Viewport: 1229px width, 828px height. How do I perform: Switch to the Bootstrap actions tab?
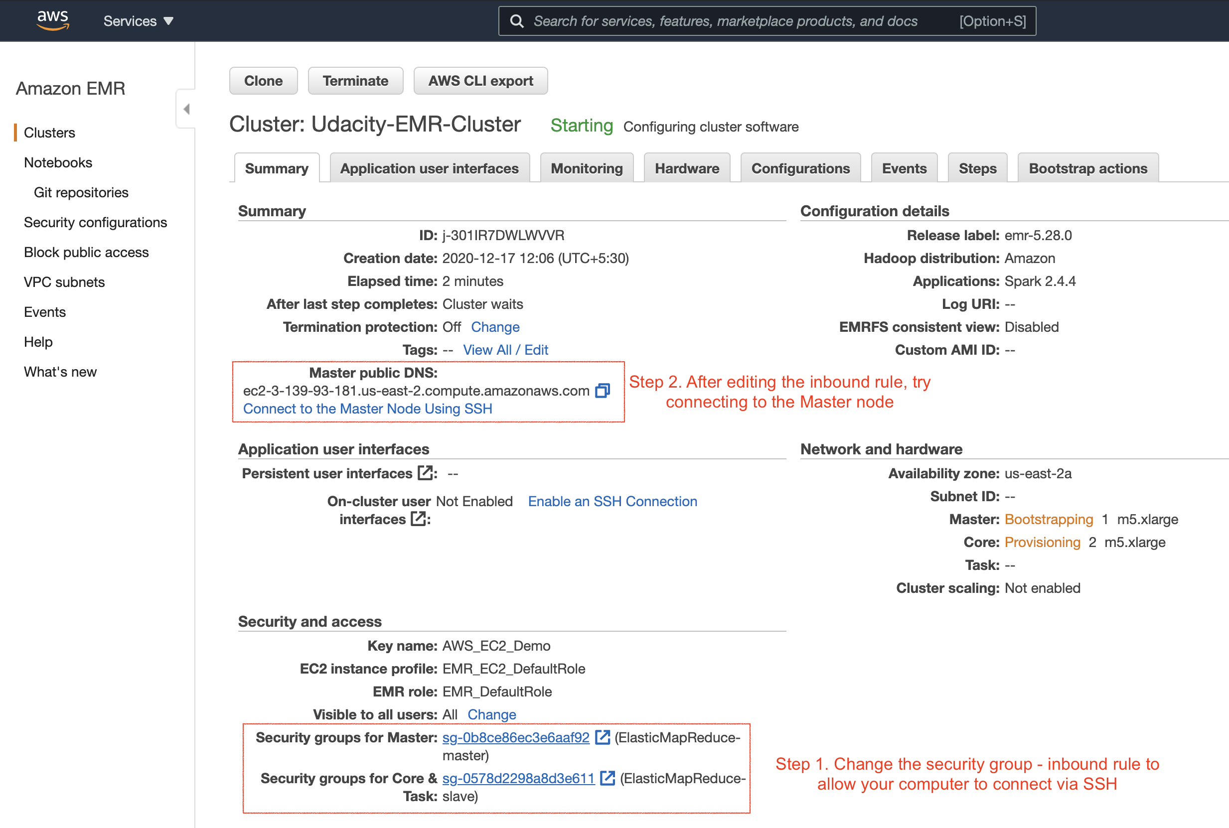[x=1087, y=168]
